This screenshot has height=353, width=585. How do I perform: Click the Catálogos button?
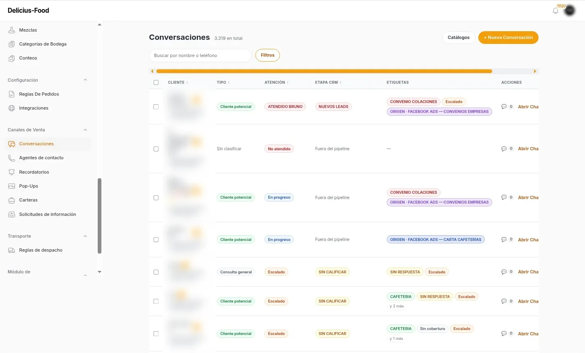tap(459, 37)
